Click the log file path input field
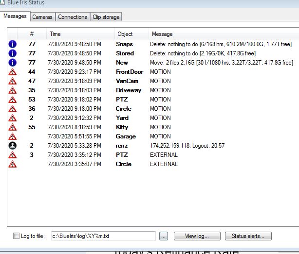This screenshot has height=254, width=299. (103, 236)
